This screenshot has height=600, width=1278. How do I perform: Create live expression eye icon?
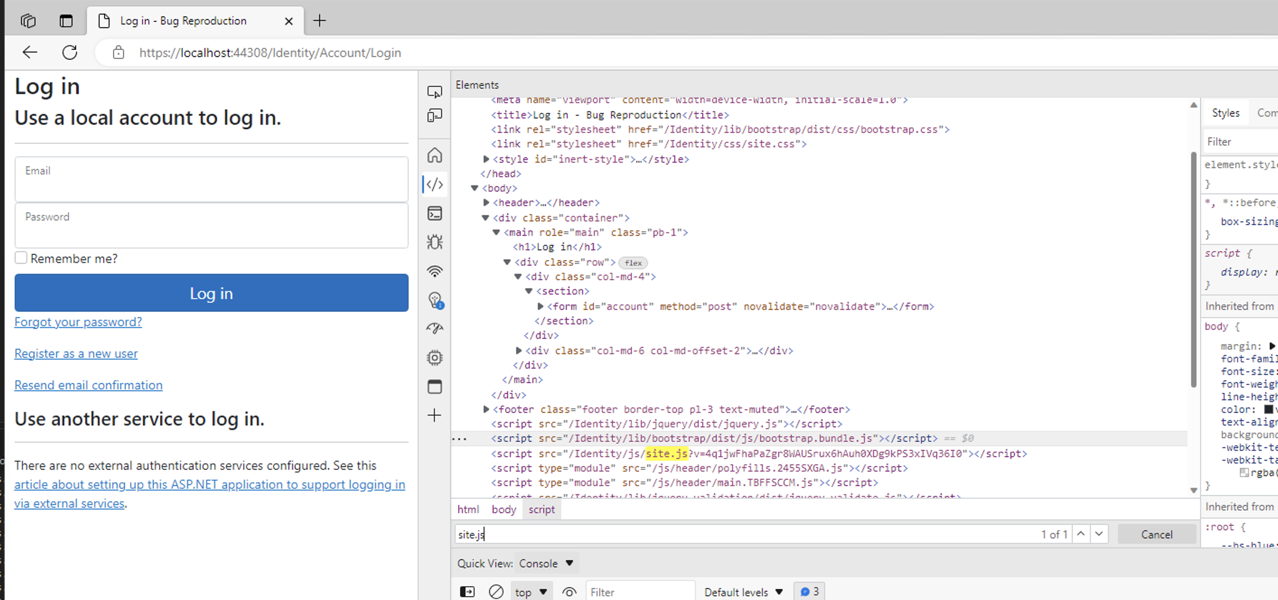coord(569,591)
